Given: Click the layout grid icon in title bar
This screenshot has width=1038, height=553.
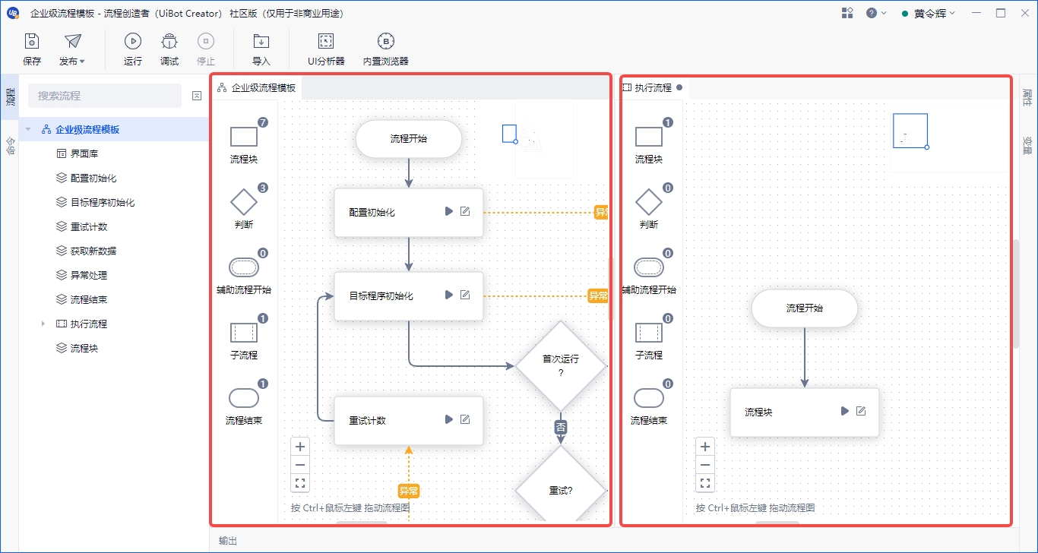Looking at the screenshot, I should coord(847,13).
